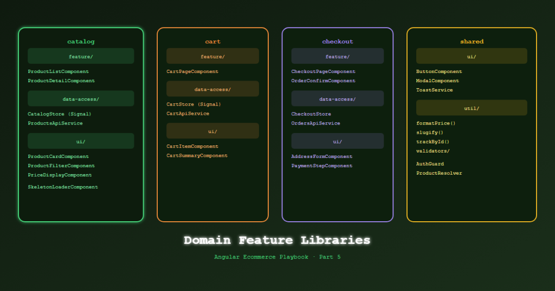Image resolution: width=555 pixels, height=291 pixels.
Task: Click trackById()
Action: point(433,142)
